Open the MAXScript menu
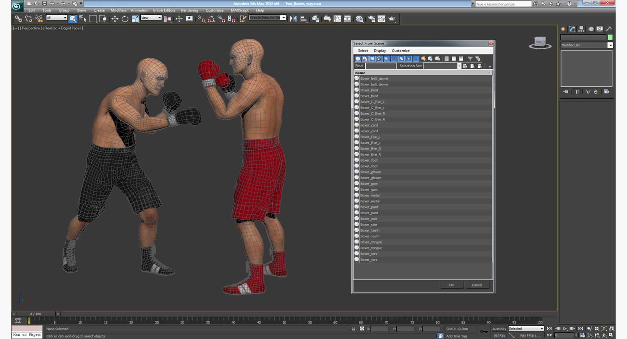Viewport: 627px width, 339px height. click(240, 10)
